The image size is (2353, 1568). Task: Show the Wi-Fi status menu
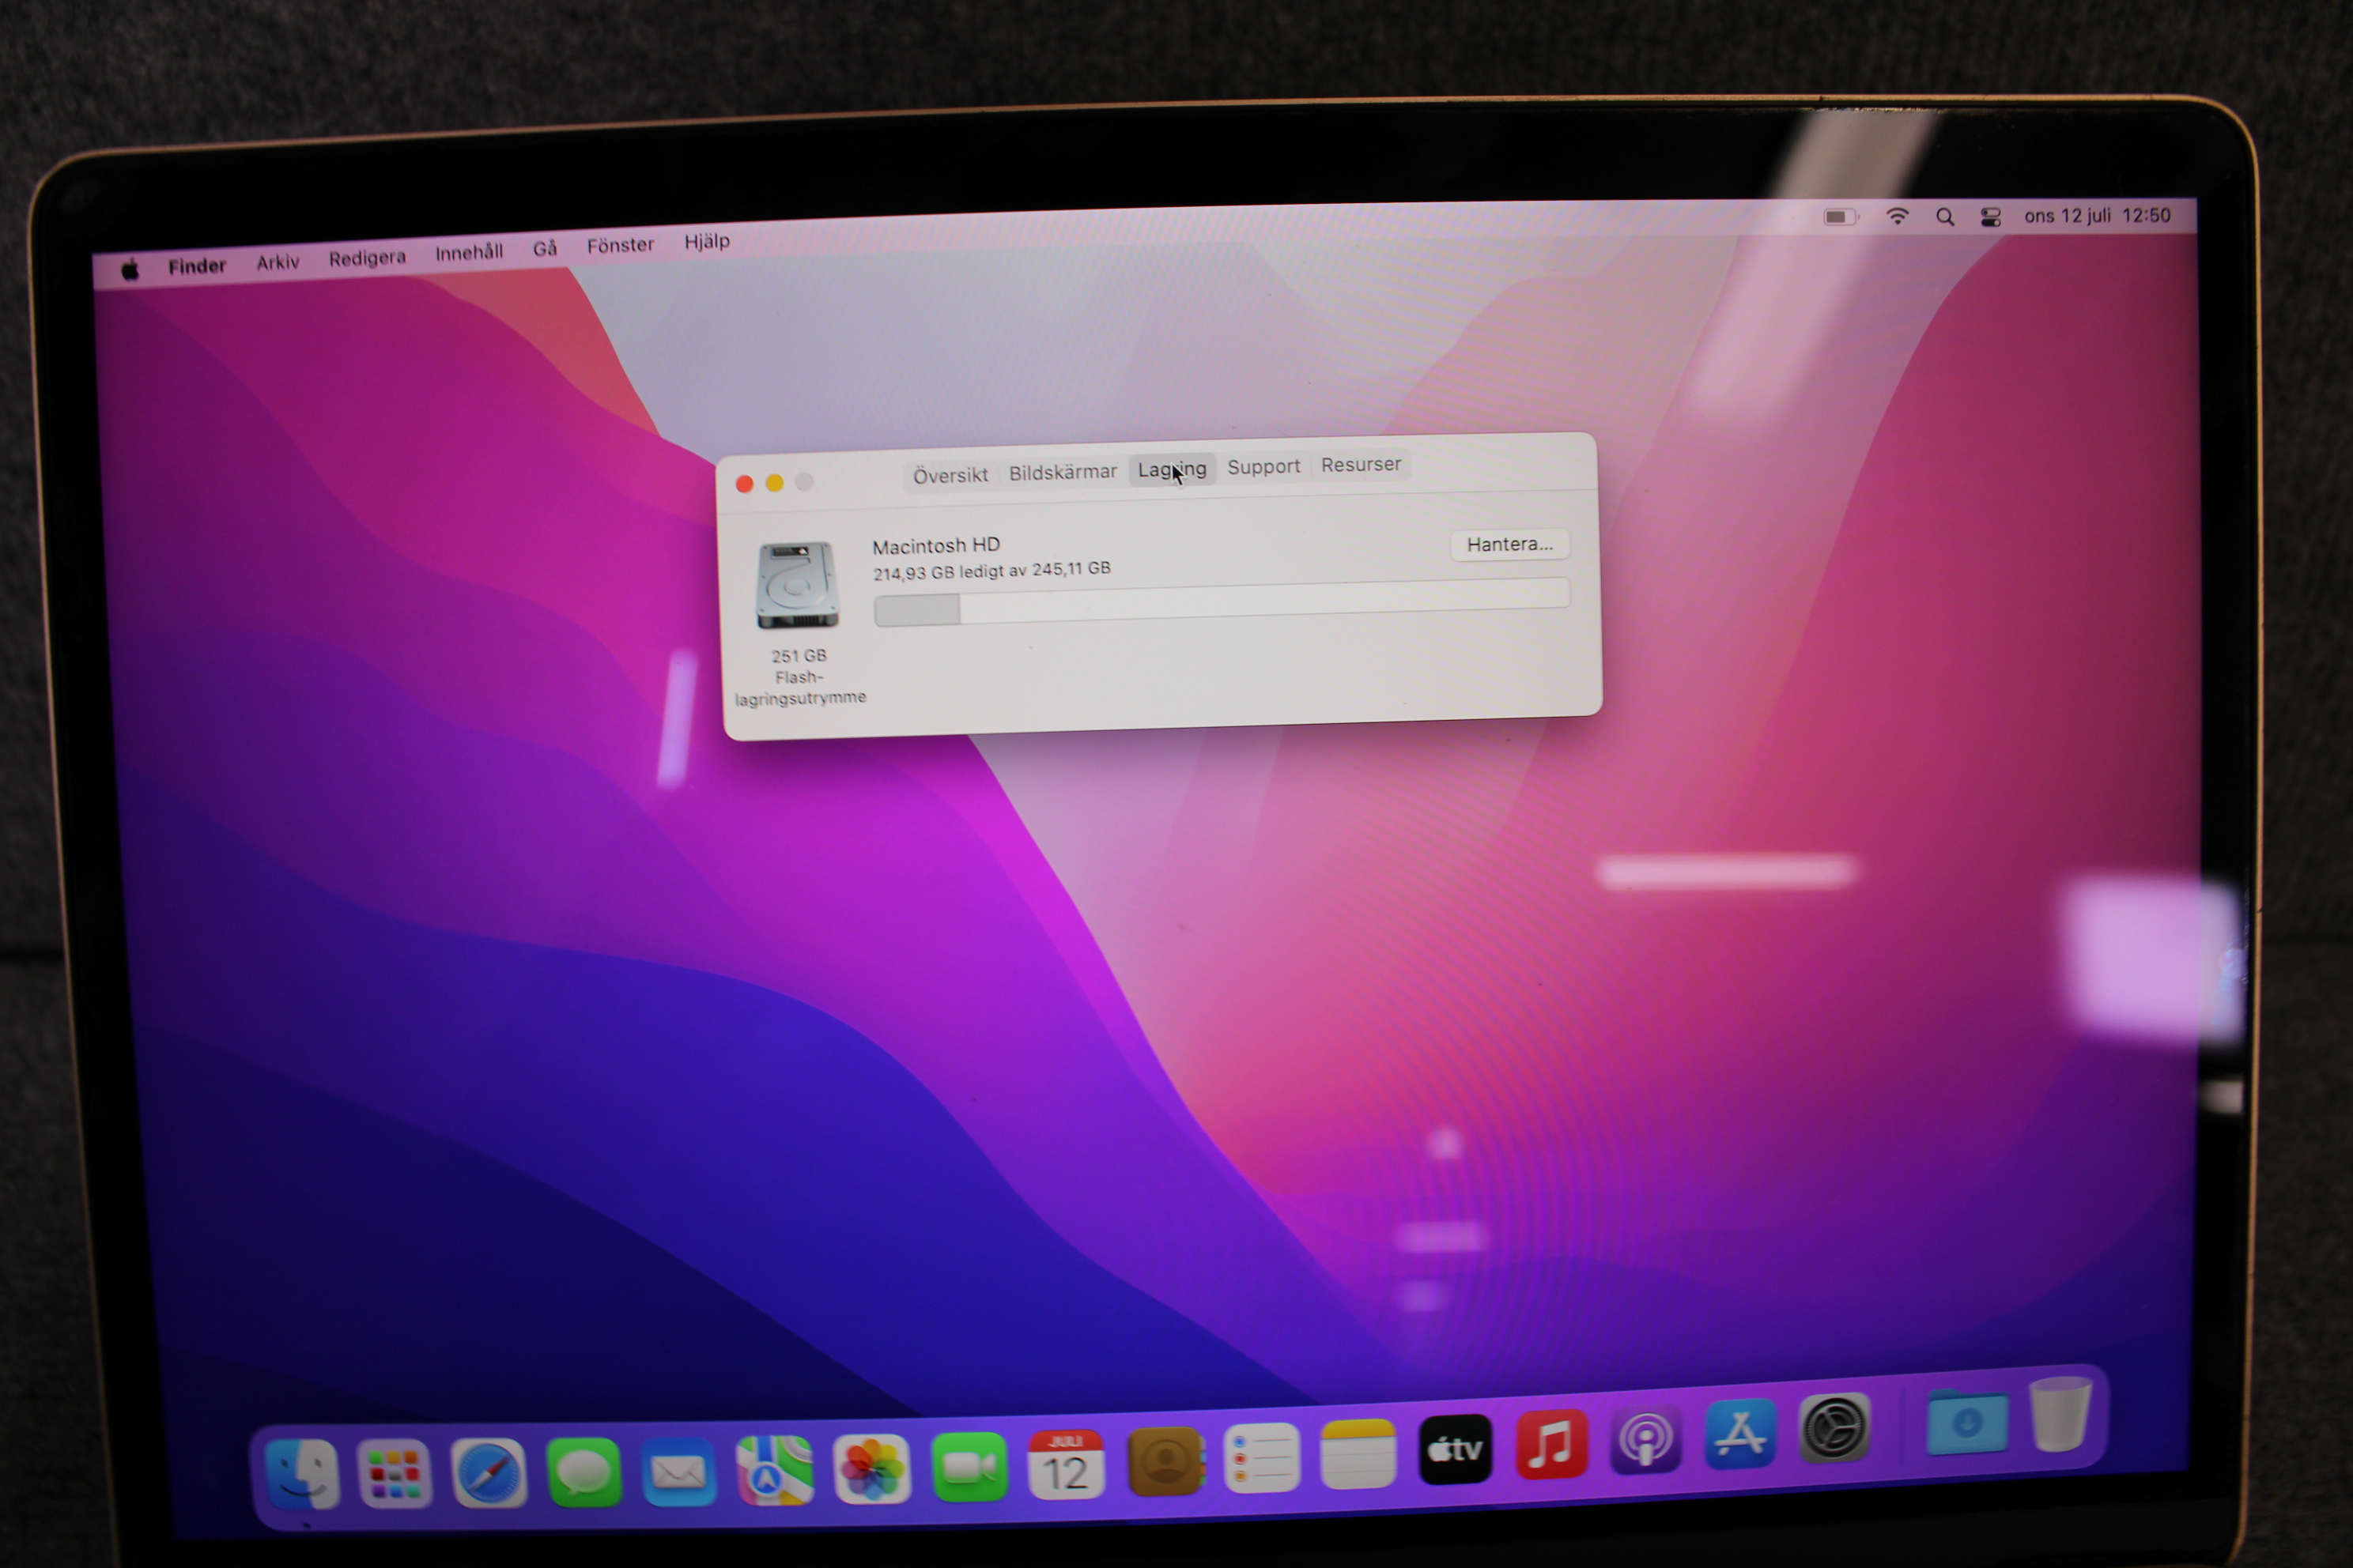1897,217
